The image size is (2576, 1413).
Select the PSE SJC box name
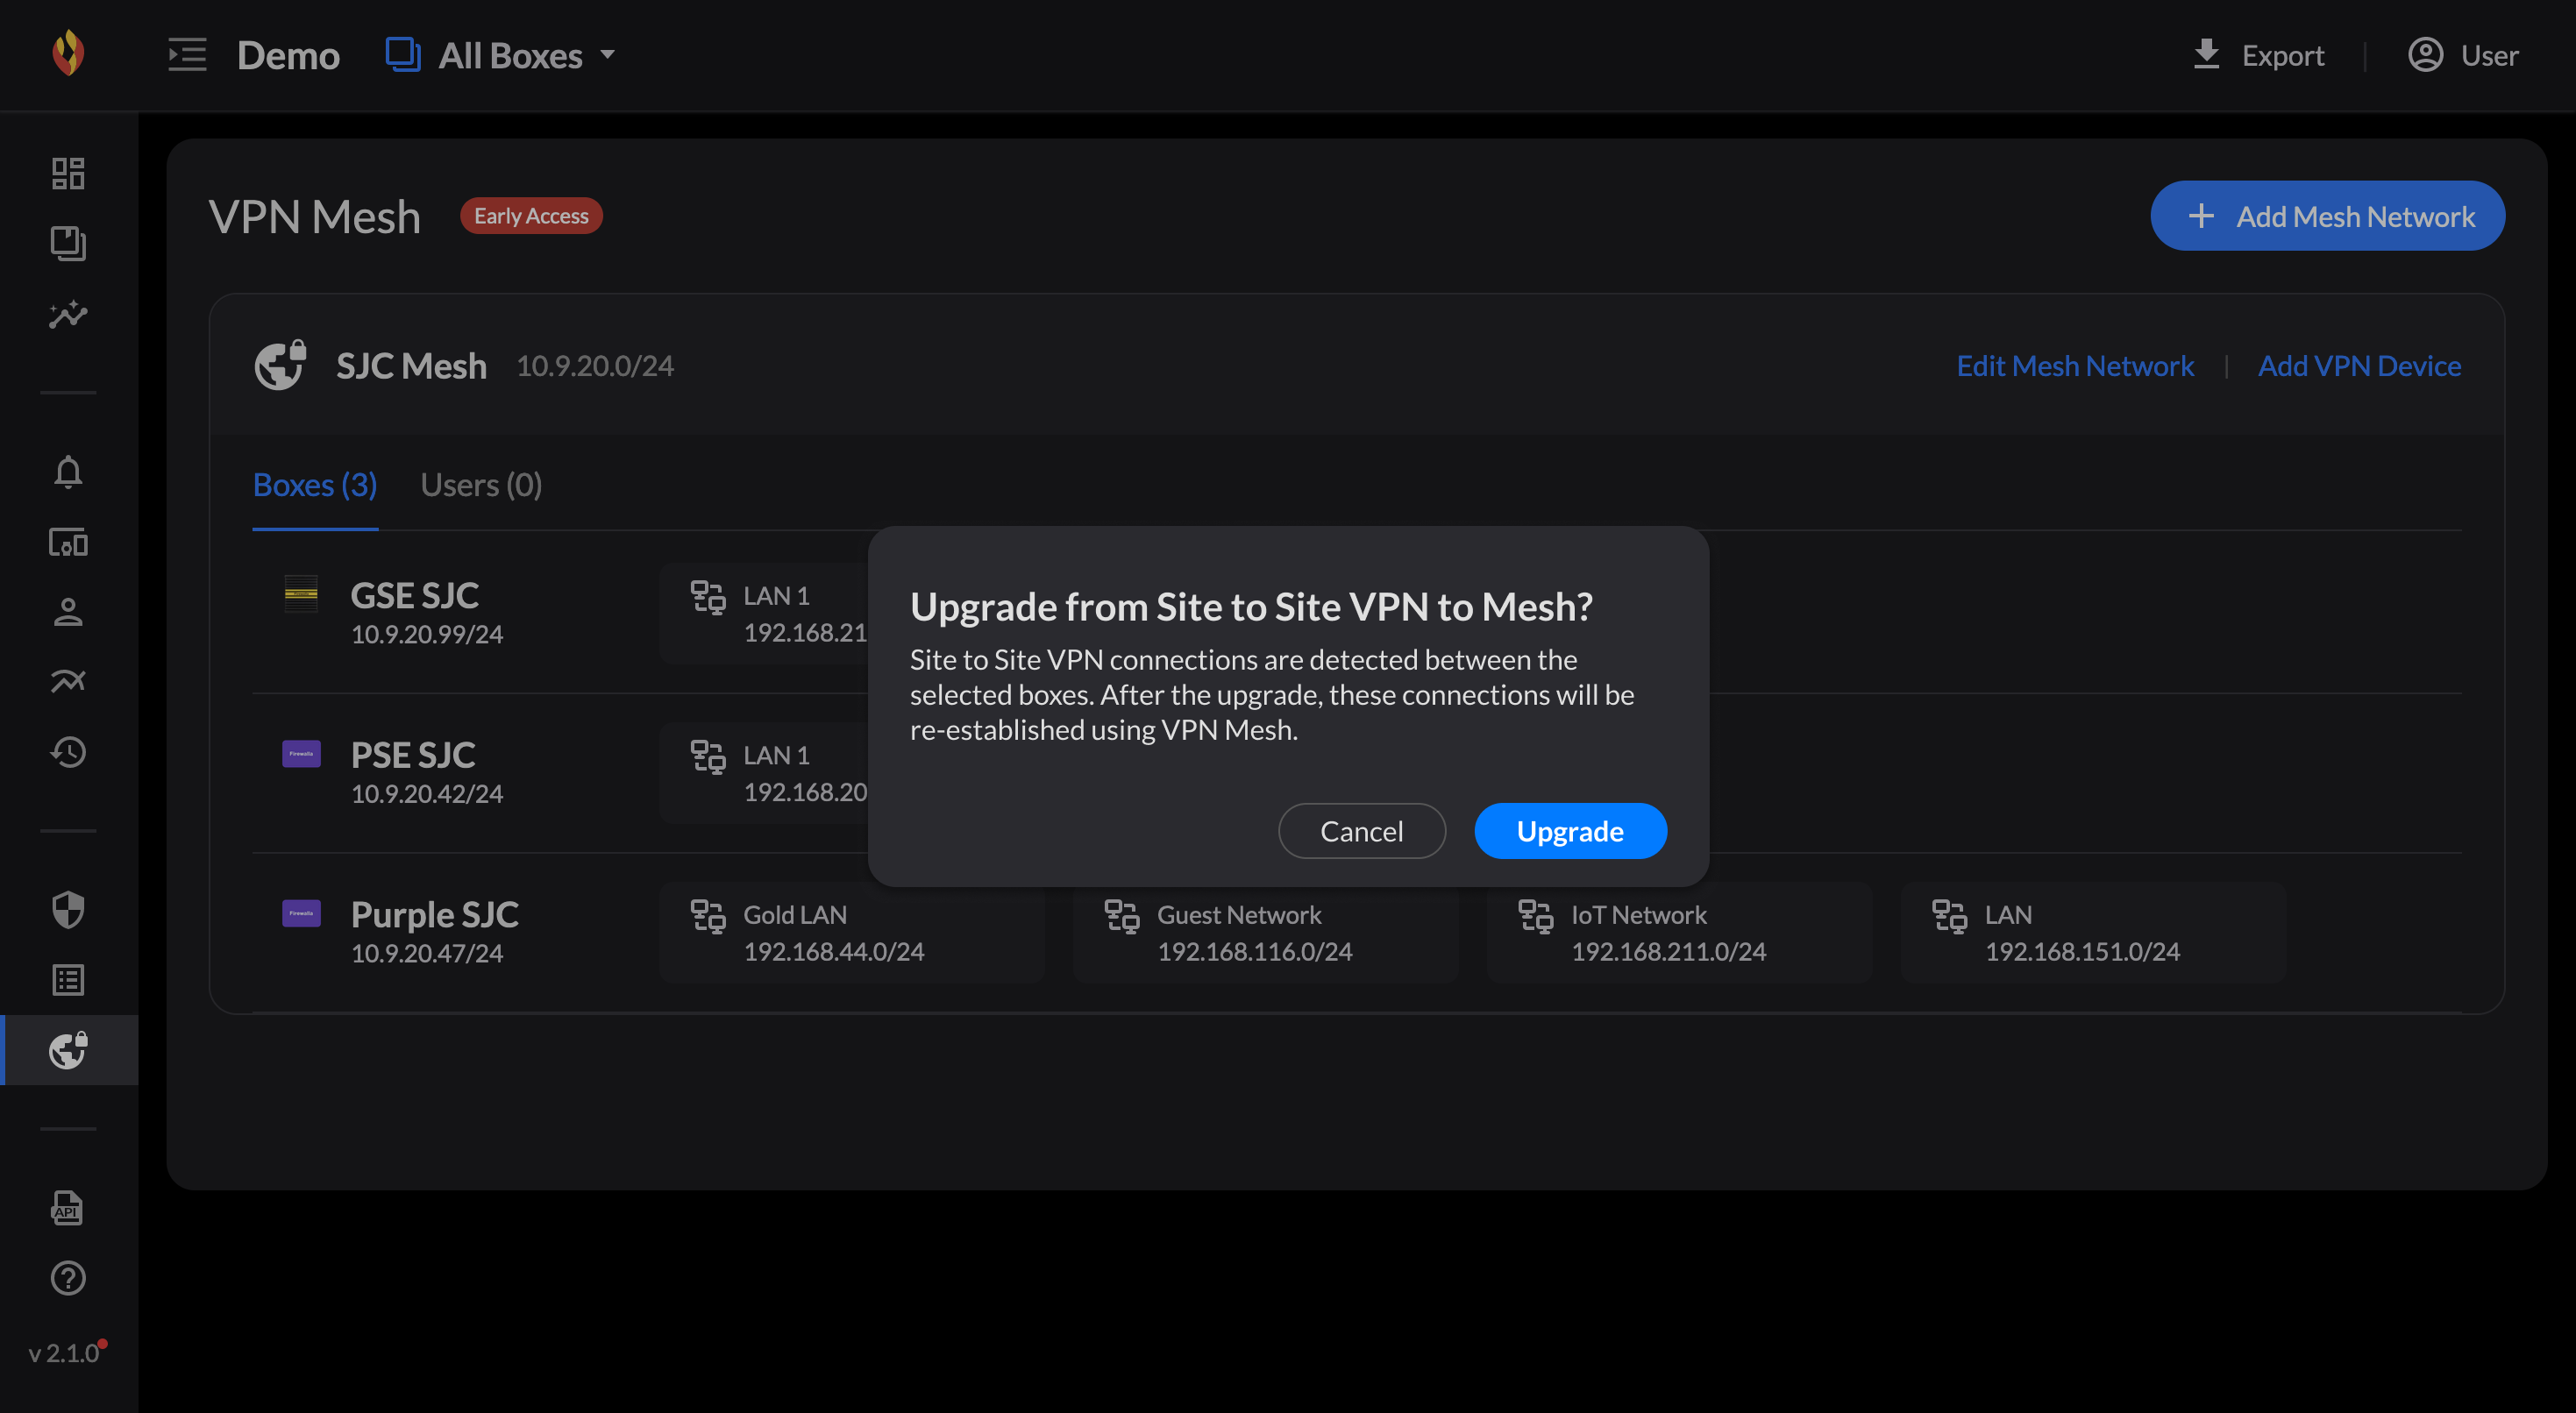pos(412,755)
